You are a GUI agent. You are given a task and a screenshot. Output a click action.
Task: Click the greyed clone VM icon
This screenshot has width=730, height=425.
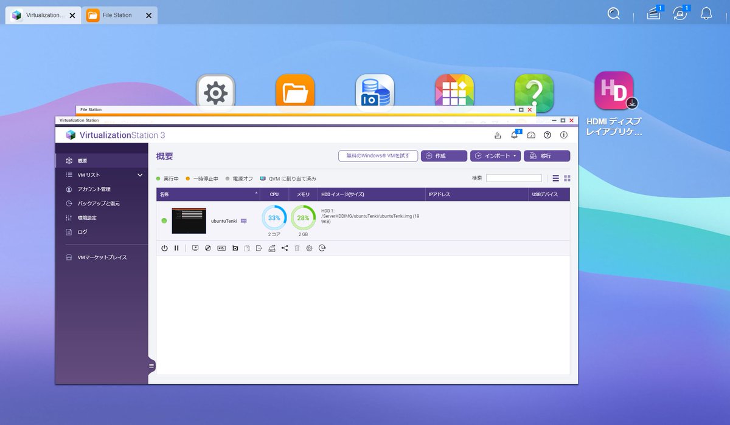pyautogui.click(x=247, y=248)
